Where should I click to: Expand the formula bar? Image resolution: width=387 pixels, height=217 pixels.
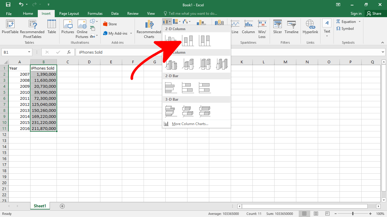(382, 52)
